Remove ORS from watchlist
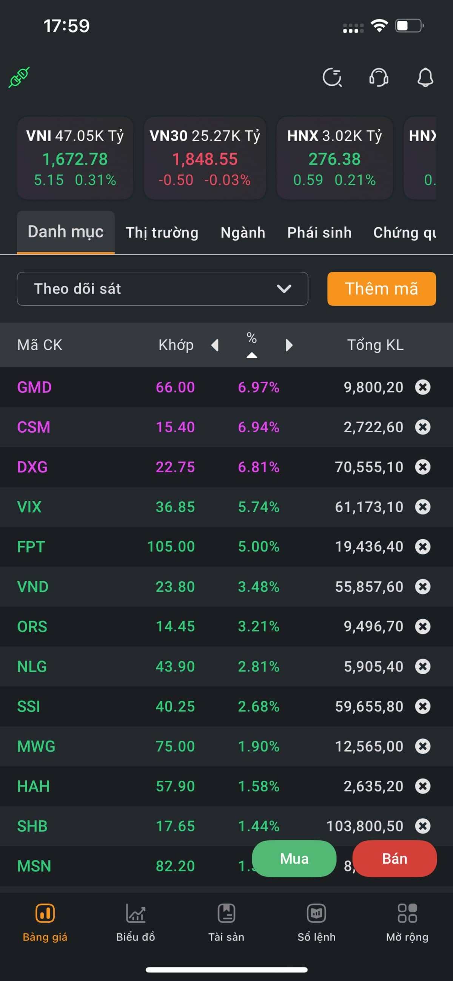Screen dimensions: 453x981 tap(422, 627)
